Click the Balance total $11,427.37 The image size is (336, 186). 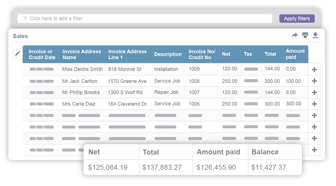[269, 168]
